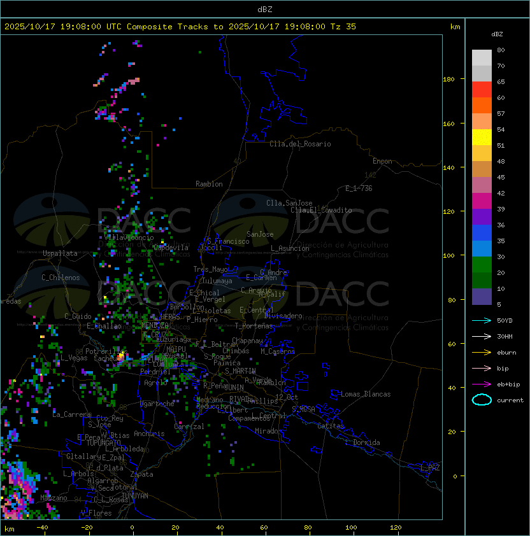Image resolution: width=530 pixels, height=536 pixels.
Task: Click the 'TUPUNGATO' map label
Action: 103,443
